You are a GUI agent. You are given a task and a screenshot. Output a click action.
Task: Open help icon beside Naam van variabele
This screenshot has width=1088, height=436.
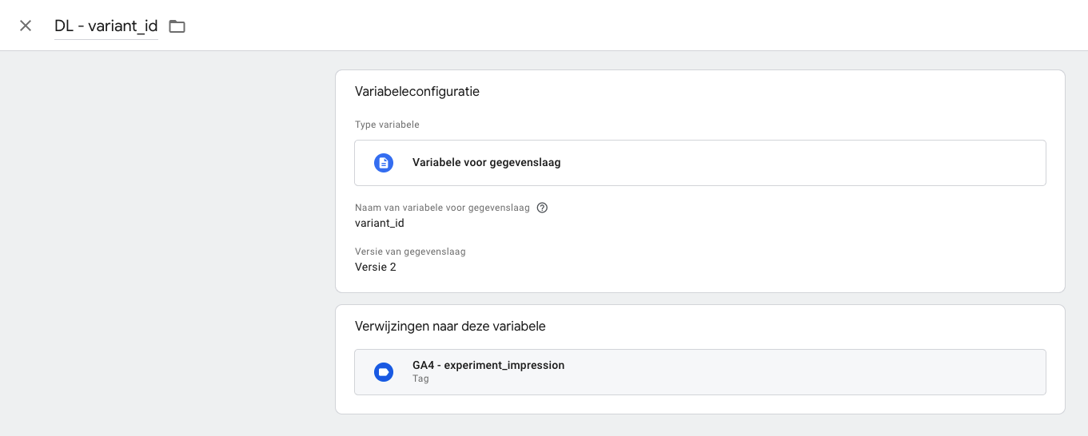pyautogui.click(x=542, y=208)
